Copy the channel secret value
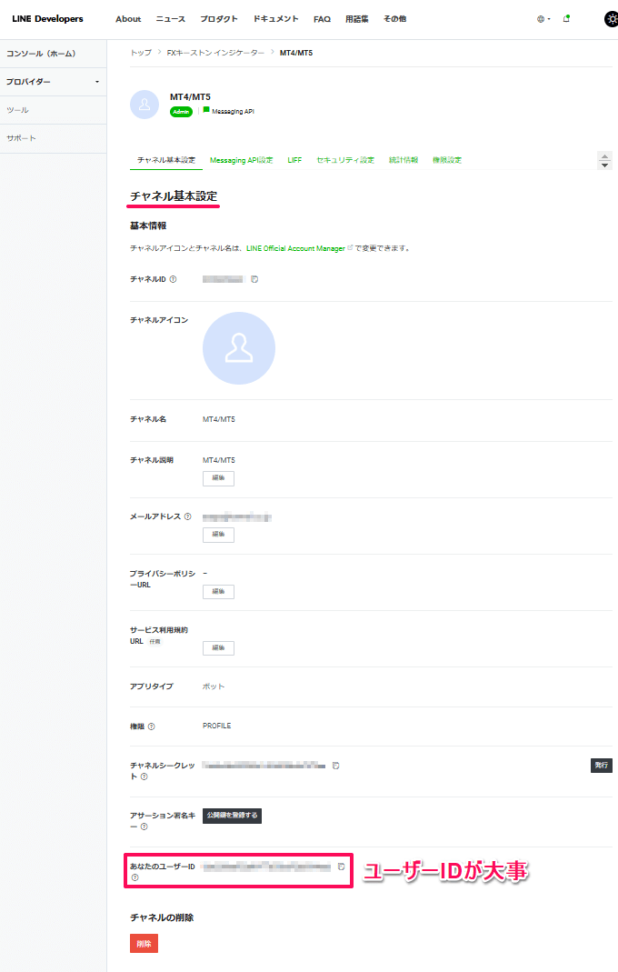618x972 pixels. point(335,766)
